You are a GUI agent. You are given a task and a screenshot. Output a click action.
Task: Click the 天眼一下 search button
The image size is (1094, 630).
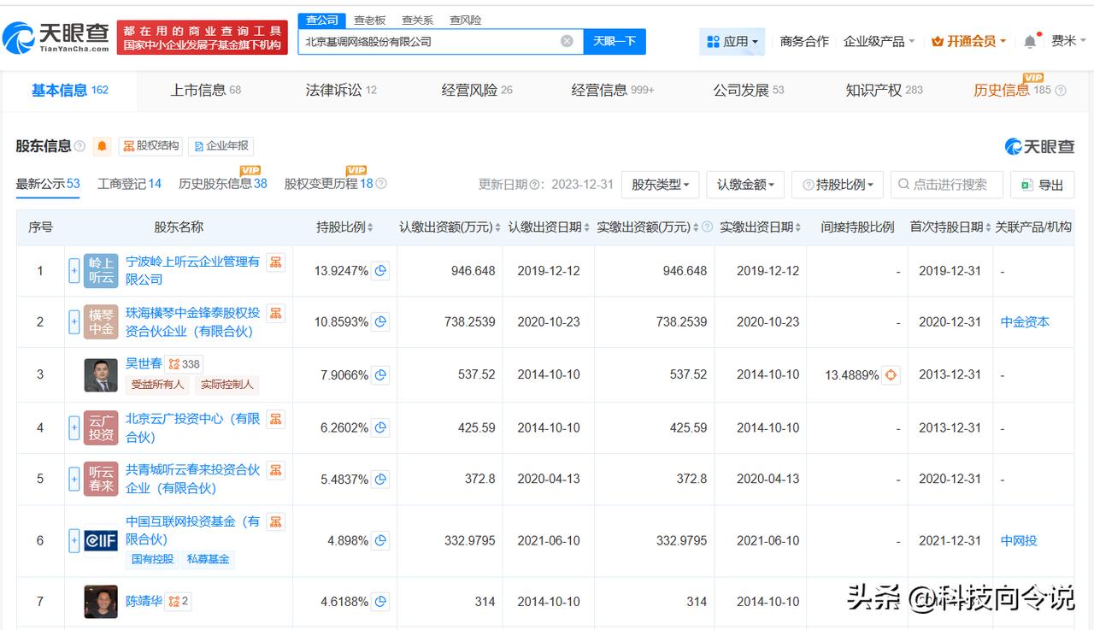click(x=614, y=41)
